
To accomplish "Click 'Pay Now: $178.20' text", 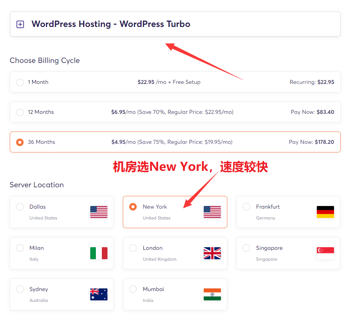I will 311,142.
